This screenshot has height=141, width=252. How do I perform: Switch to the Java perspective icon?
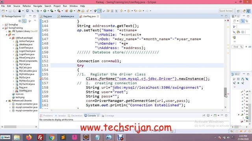tap(248, 11)
